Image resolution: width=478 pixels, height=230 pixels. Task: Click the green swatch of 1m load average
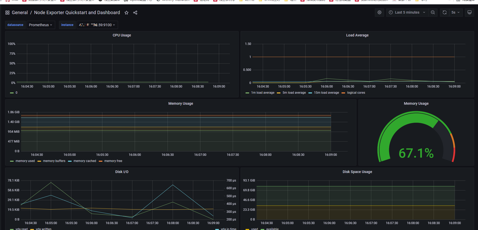tap(247, 93)
